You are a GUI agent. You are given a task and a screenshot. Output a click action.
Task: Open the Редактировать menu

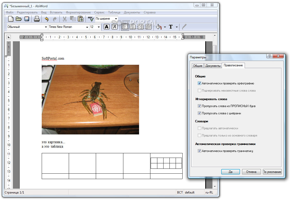[27, 12]
